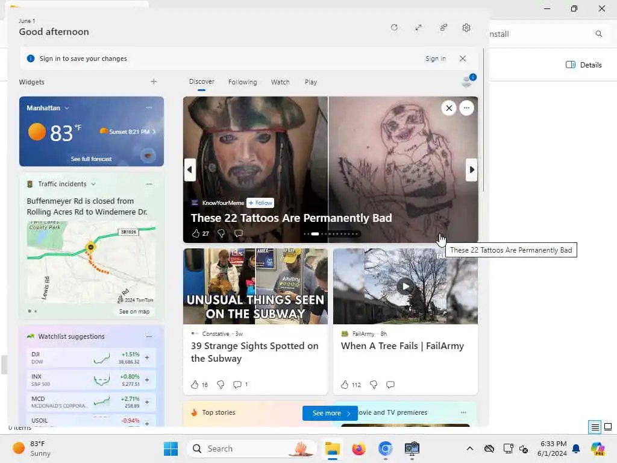Open the 6:33 PM clock and calendar

552,449
